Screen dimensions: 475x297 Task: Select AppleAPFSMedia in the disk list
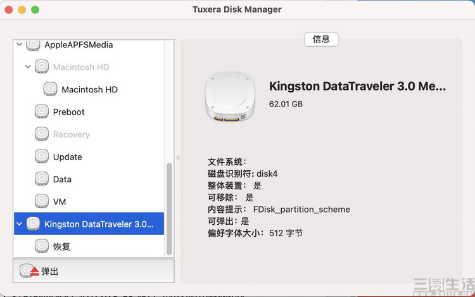[x=89, y=45]
